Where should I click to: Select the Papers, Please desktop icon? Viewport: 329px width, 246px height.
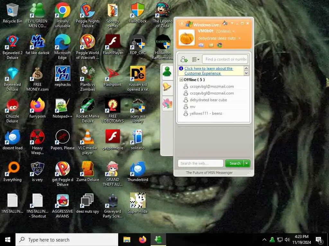pyautogui.click(x=63, y=140)
